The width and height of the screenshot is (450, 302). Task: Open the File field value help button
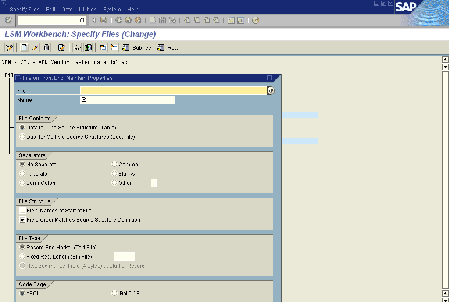tap(271, 91)
